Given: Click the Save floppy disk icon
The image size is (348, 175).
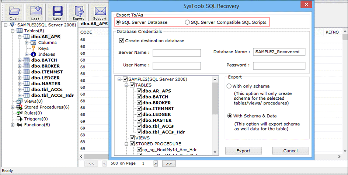Looking at the screenshot, I should [x=57, y=11].
